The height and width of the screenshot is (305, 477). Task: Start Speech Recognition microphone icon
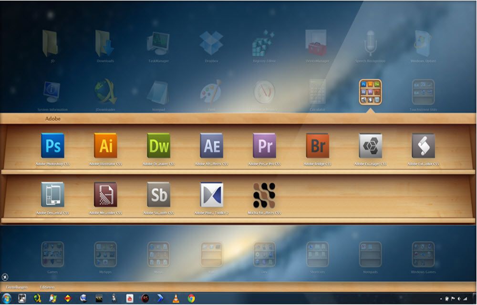tap(370, 43)
